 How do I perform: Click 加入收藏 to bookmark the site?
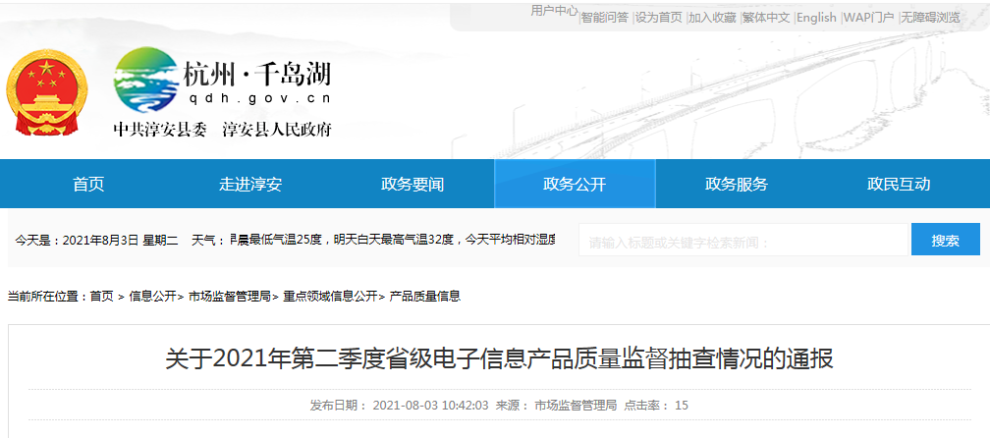pyautogui.click(x=712, y=18)
